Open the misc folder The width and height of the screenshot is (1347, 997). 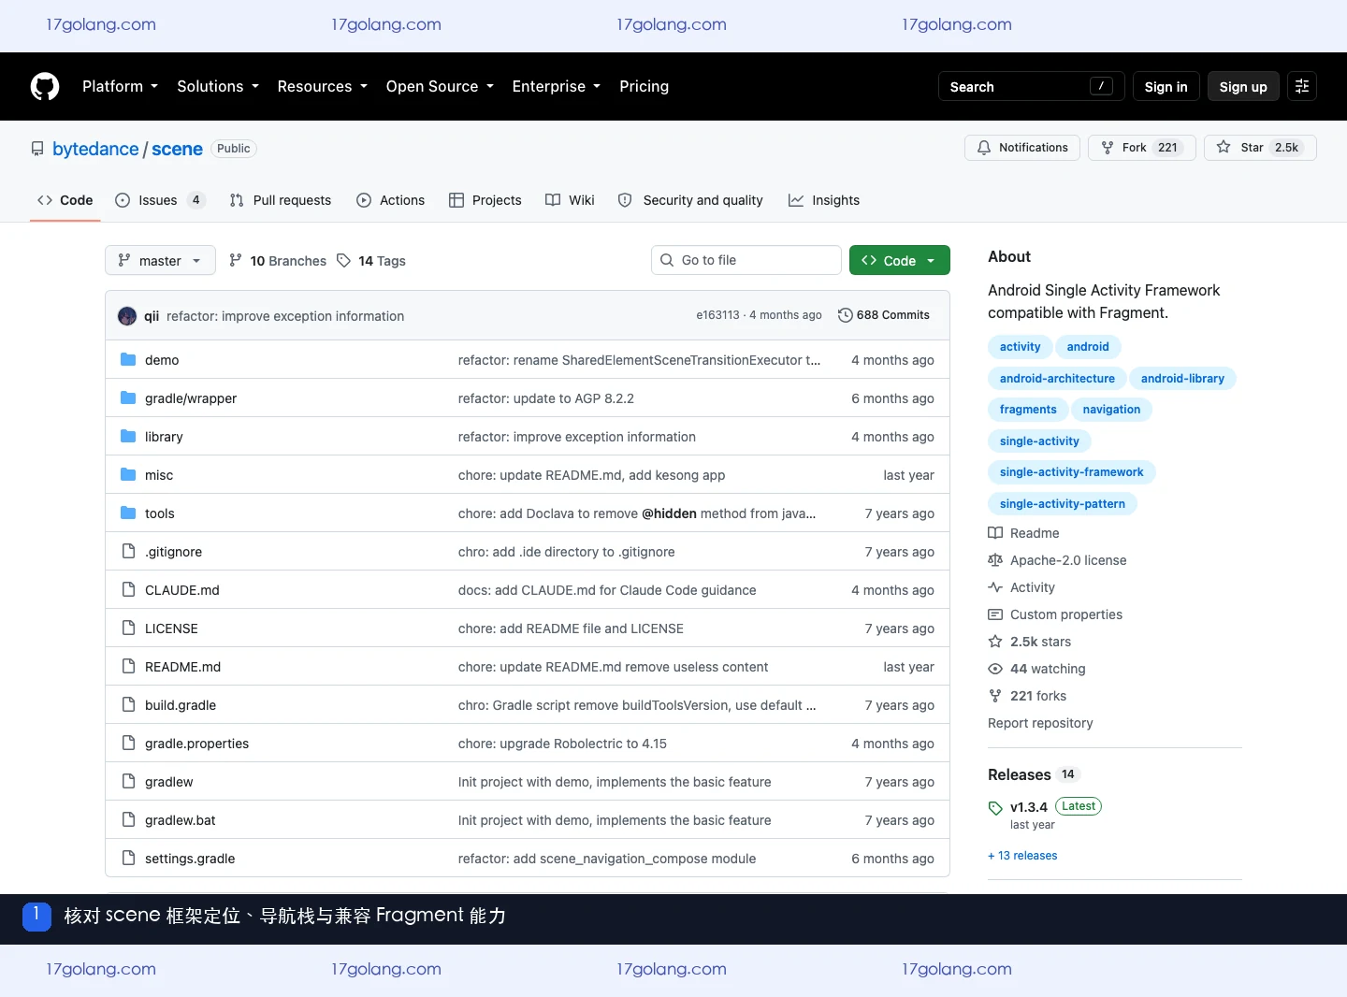[x=159, y=475]
